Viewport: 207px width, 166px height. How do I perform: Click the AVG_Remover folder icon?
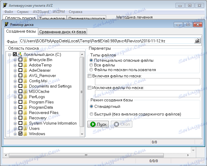pyautogui.click(x=25, y=76)
